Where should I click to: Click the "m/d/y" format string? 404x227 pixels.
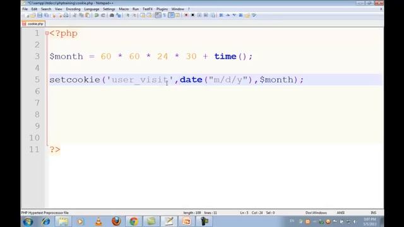(x=229, y=80)
